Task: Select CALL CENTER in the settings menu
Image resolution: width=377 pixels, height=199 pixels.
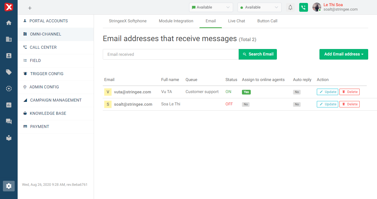Action: [x=43, y=47]
